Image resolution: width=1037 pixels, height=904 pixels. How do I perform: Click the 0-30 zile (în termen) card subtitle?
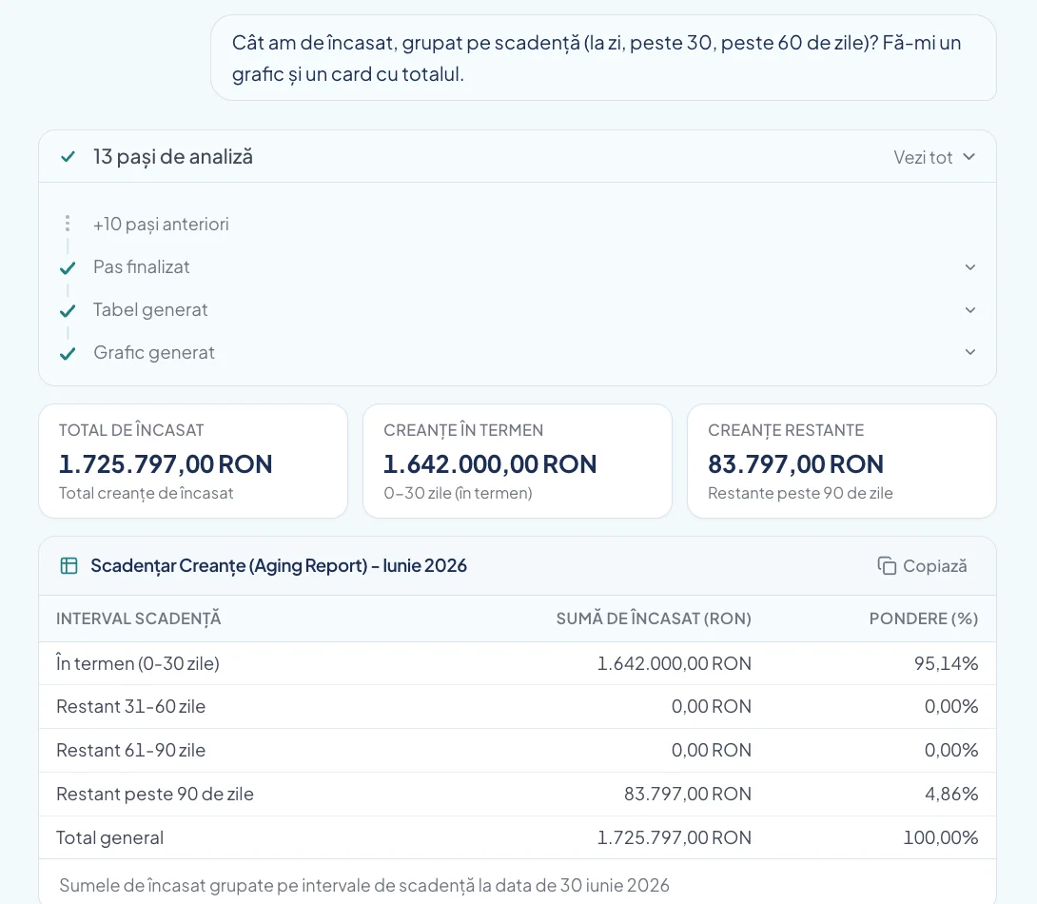click(458, 493)
